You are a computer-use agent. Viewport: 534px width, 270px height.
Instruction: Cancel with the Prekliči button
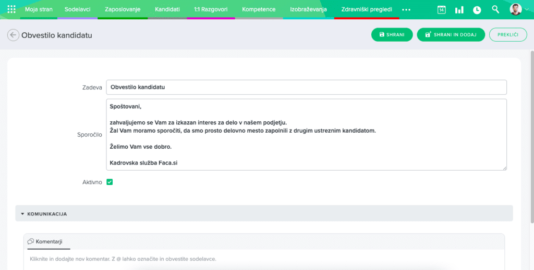click(507, 34)
